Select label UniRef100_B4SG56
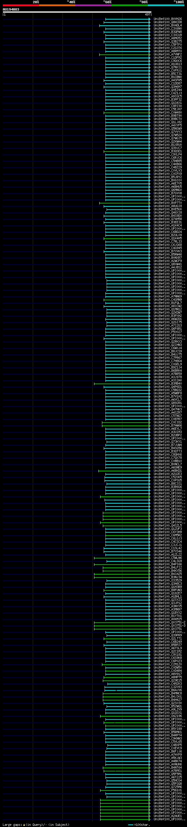Image resolution: width=187 pixels, height=827 pixels. (168, 448)
